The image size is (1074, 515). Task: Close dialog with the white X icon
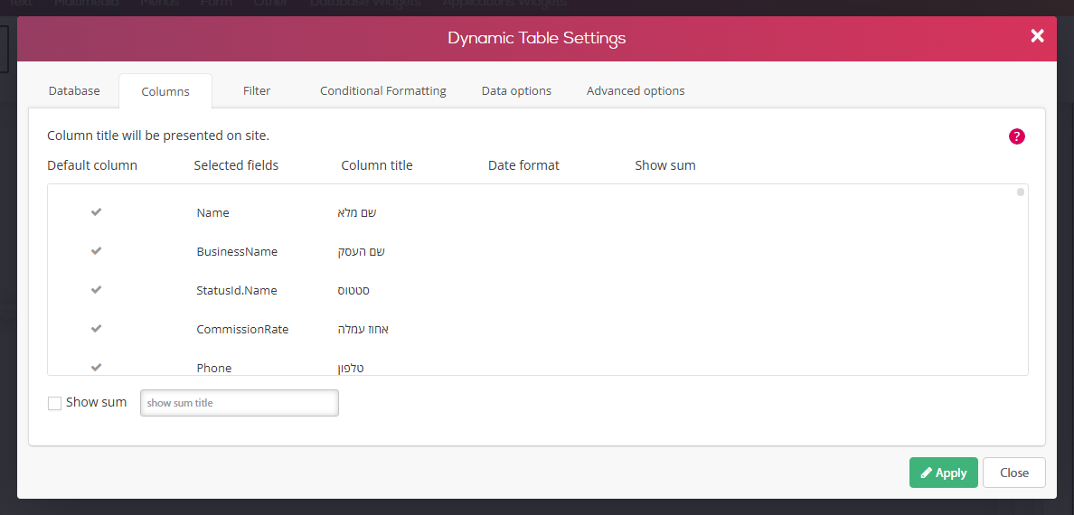pyautogui.click(x=1037, y=36)
